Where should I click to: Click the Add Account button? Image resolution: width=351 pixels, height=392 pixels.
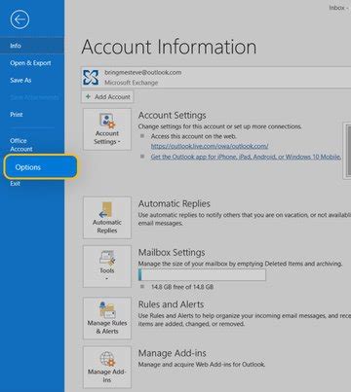[107, 97]
